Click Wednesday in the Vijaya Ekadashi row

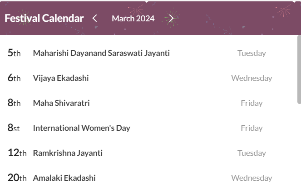click(252, 78)
